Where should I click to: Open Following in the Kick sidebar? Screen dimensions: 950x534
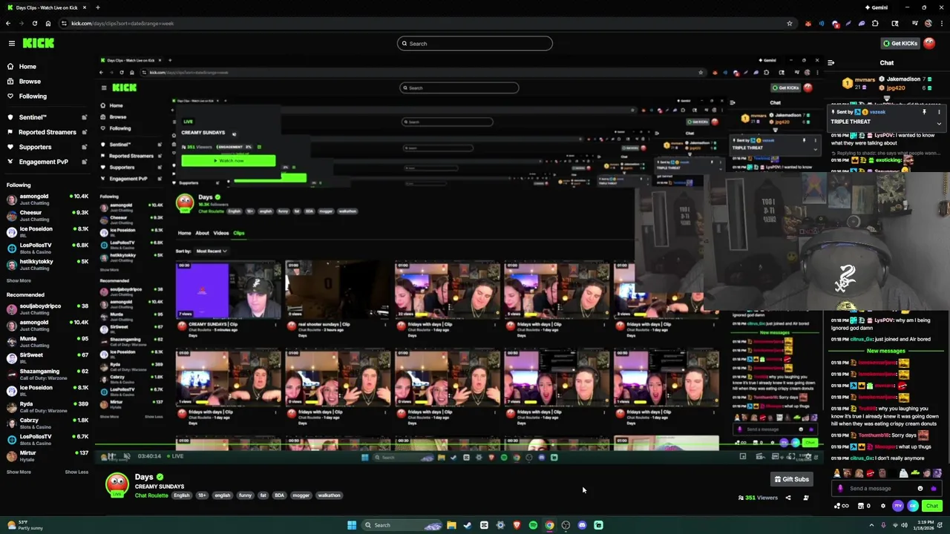tap(33, 96)
